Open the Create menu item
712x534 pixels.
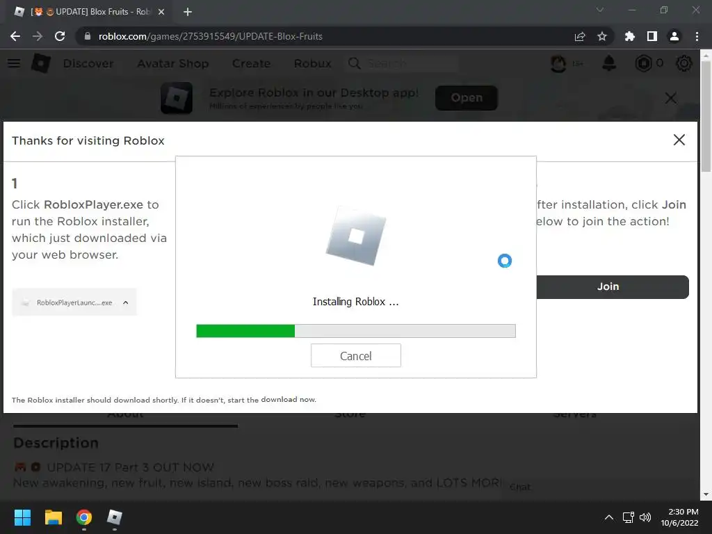pyautogui.click(x=251, y=63)
